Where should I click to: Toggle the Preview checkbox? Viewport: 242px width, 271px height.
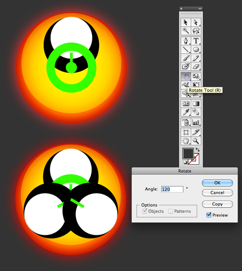[x=209, y=215]
